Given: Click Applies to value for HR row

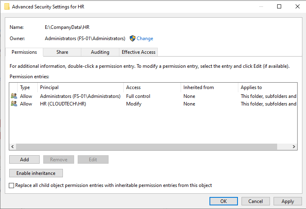Looking at the screenshot, I should [x=268, y=104].
